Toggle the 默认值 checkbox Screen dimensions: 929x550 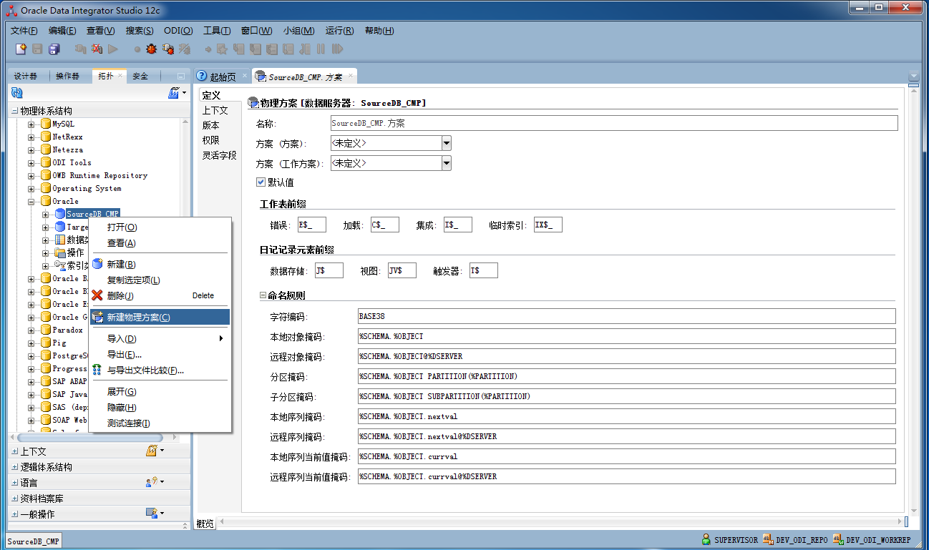261,182
